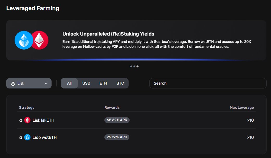
Task: Open the Lisk network dropdown
Action: tap(29, 83)
